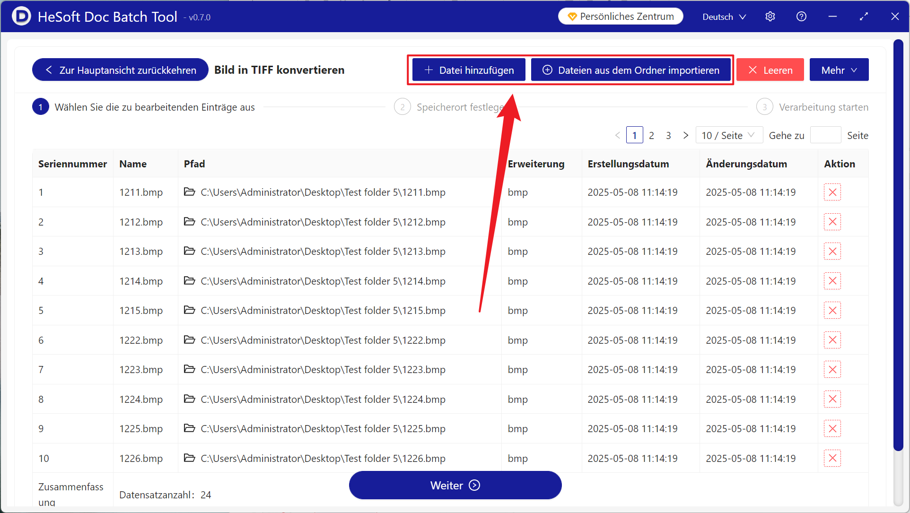The height and width of the screenshot is (513, 910).
Task: Click the vertical scrollbar on the right
Action: 898,246
